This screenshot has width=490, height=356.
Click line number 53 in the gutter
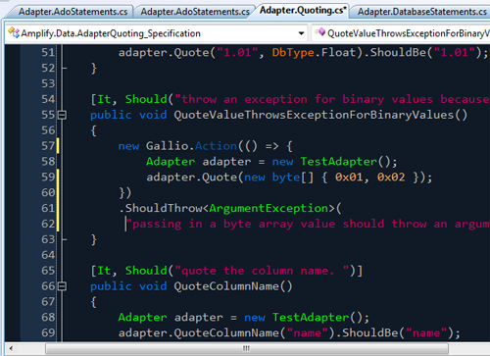tap(48, 83)
